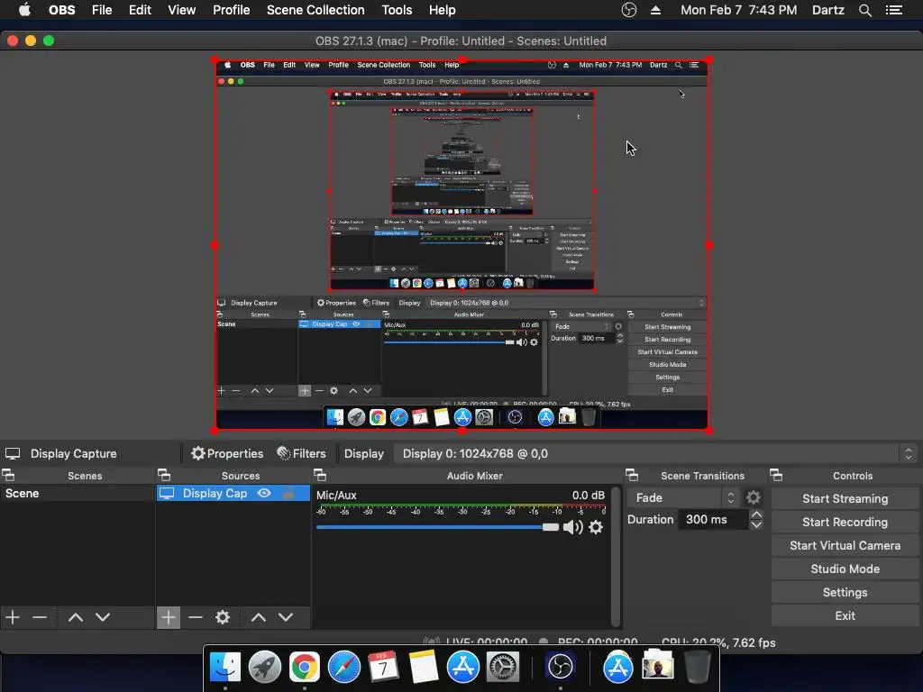Open the View menu

181,10
